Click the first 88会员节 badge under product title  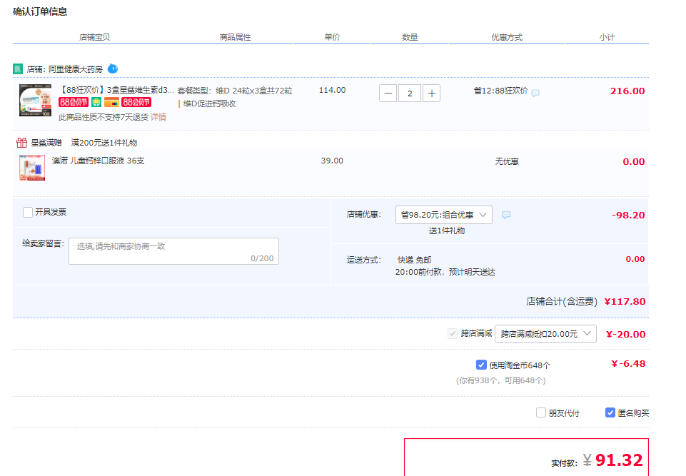[x=74, y=102]
